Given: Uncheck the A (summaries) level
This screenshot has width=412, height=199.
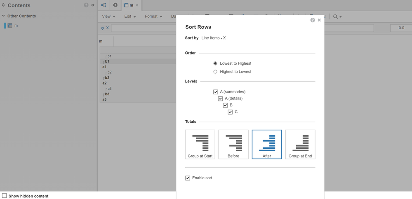Looking at the screenshot, I should 215,92.
